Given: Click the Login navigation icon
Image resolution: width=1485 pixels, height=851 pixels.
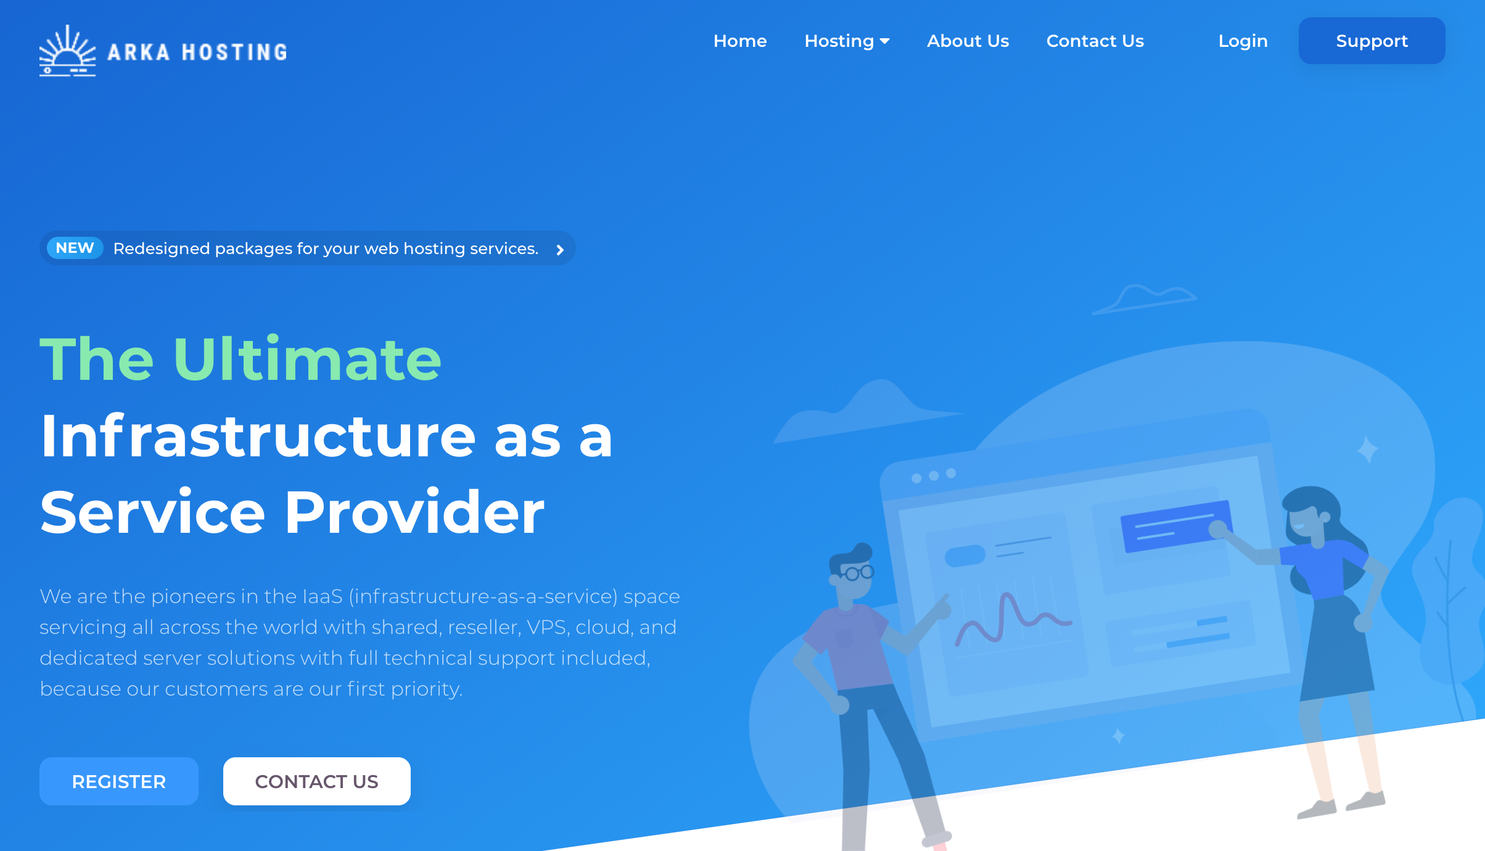Looking at the screenshot, I should click(1242, 41).
